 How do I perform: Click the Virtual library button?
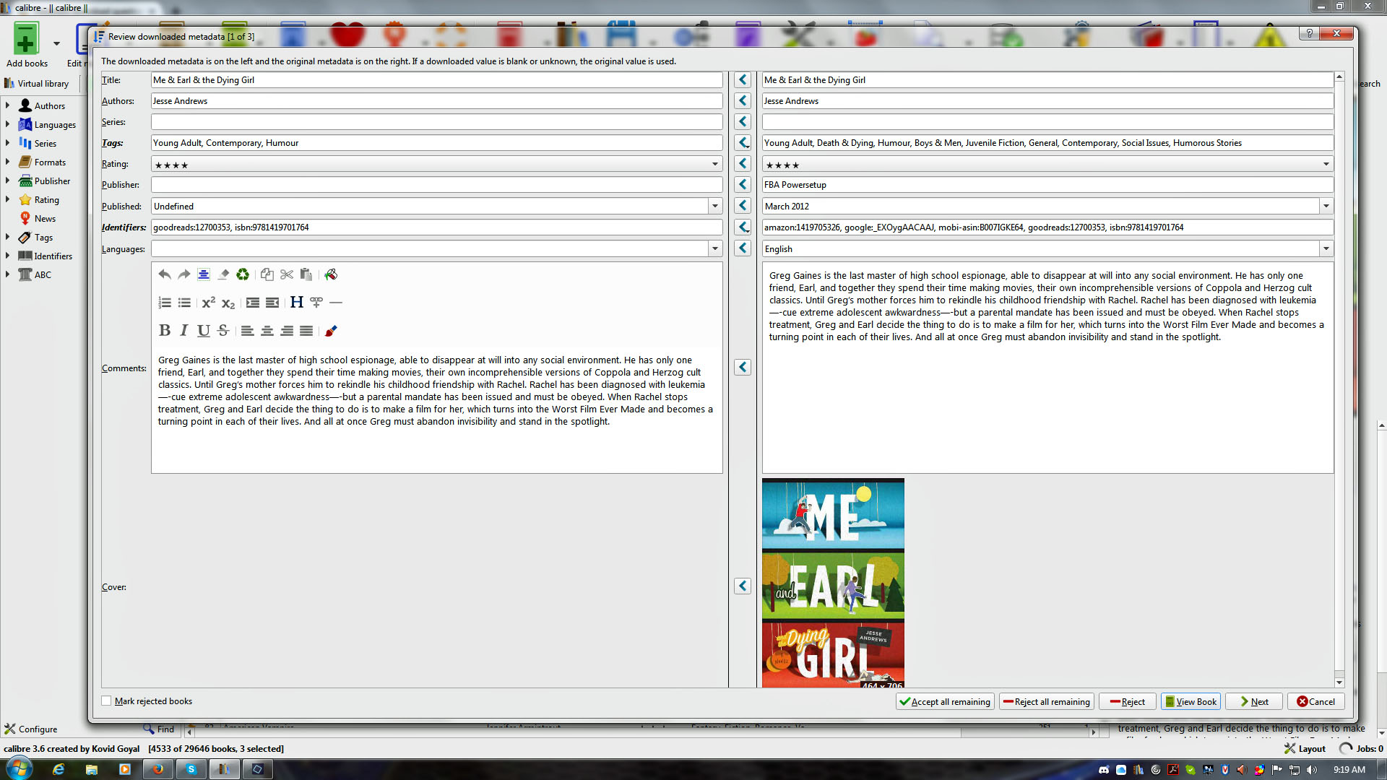point(38,84)
